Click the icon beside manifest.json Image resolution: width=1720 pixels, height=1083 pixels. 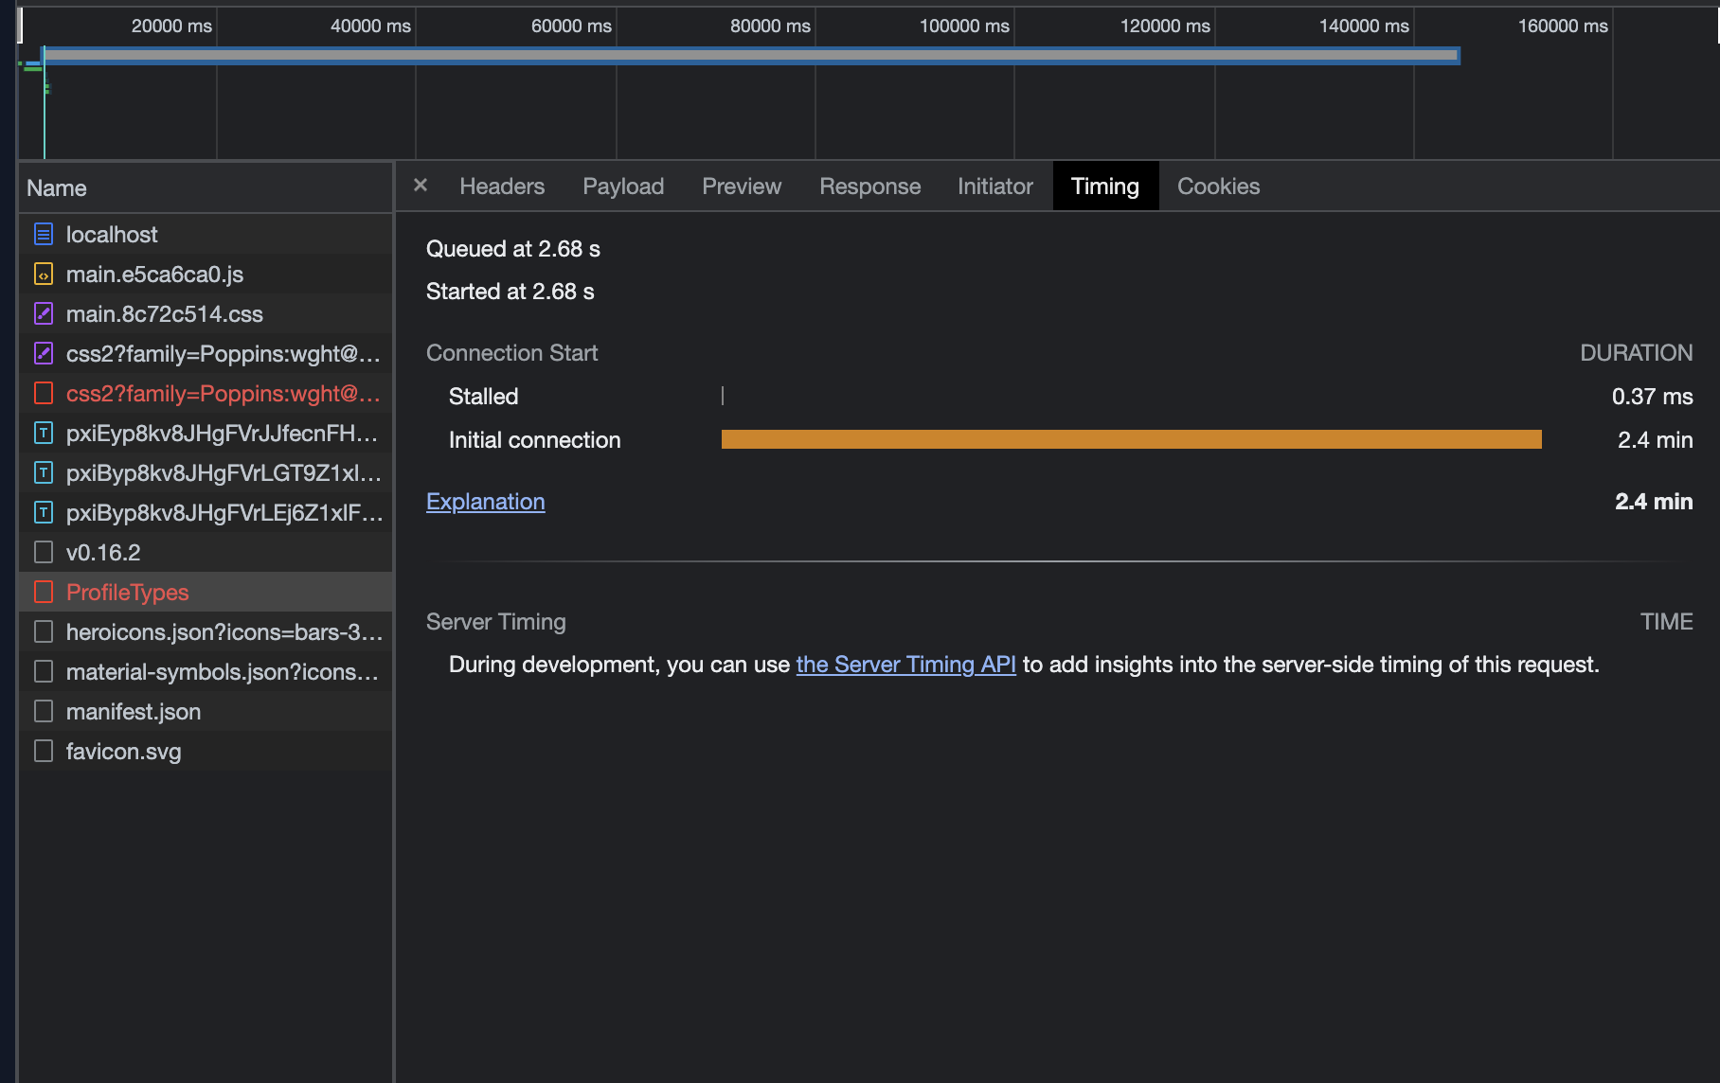click(43, 711)
